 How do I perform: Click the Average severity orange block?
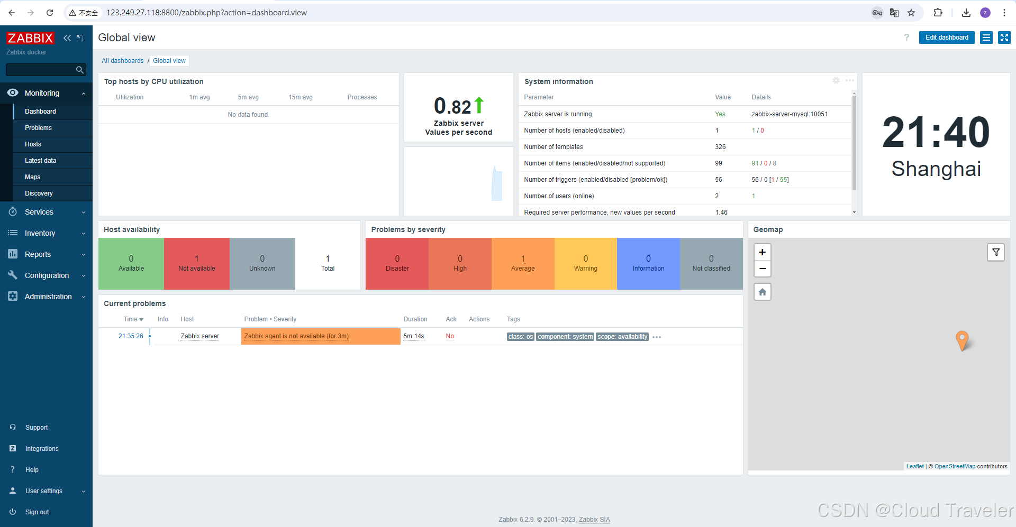coord(523,263)
